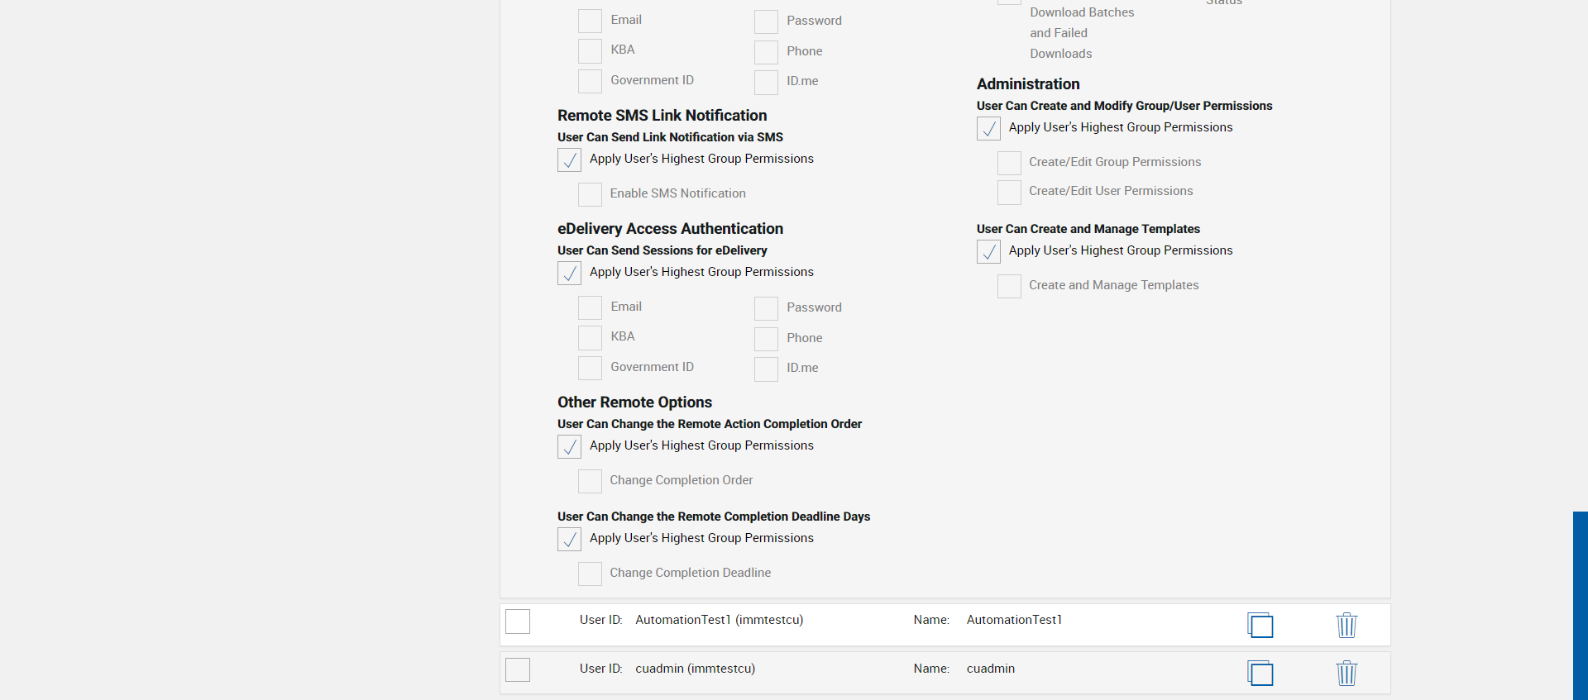Check Government ID under eDelivery Access Authentication
This screenshot has height=700, width=1588.
(x=590, y=368)
